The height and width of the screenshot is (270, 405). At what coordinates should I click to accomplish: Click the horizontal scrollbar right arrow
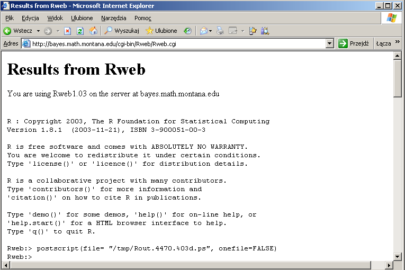(x=389, y=265)
